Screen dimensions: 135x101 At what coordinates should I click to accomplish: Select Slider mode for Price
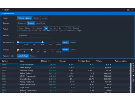coord(65,50)
